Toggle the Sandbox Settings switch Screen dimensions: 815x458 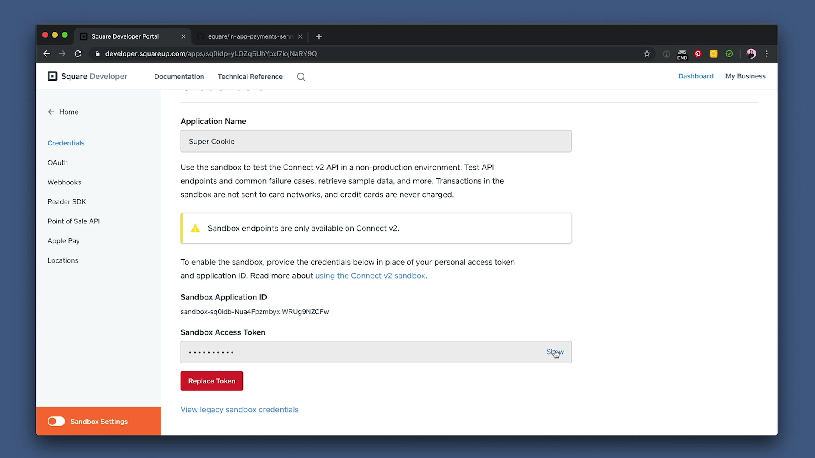(x=56, y=422)
